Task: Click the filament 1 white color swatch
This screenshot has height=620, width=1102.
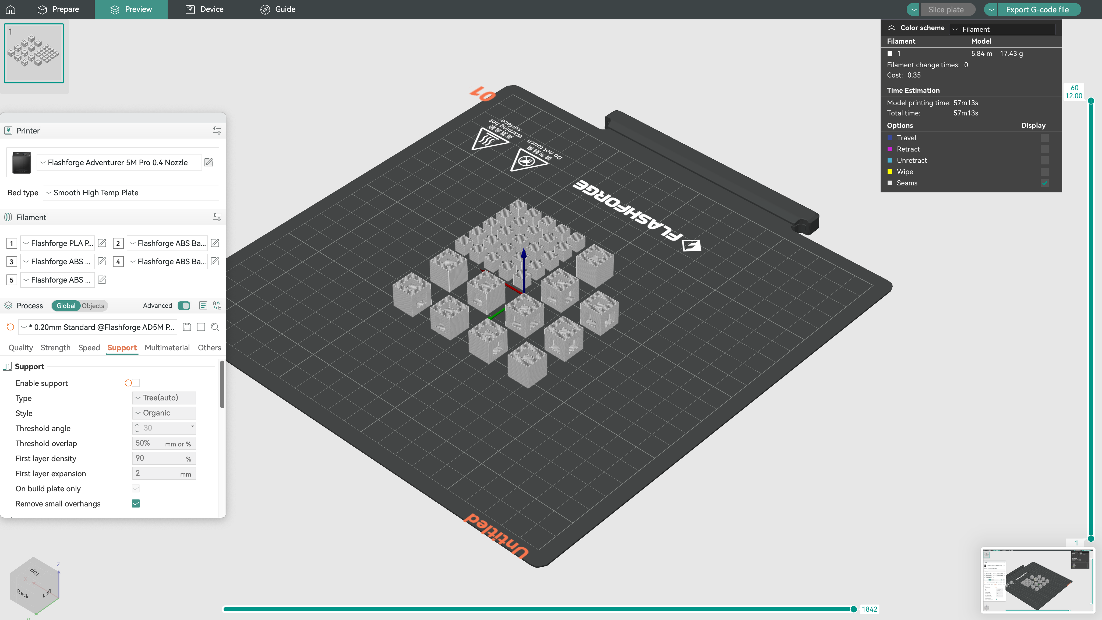Action: 890,54
